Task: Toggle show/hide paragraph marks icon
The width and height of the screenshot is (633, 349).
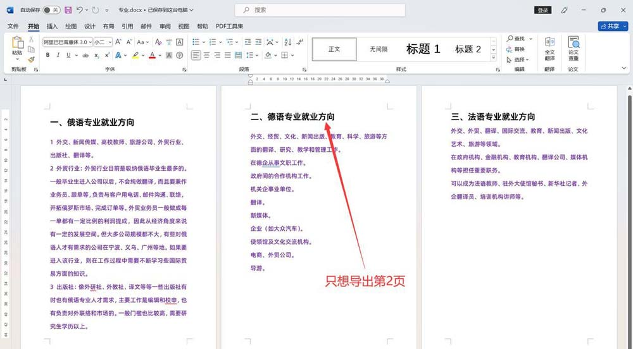Action: [x=300, y=42]
